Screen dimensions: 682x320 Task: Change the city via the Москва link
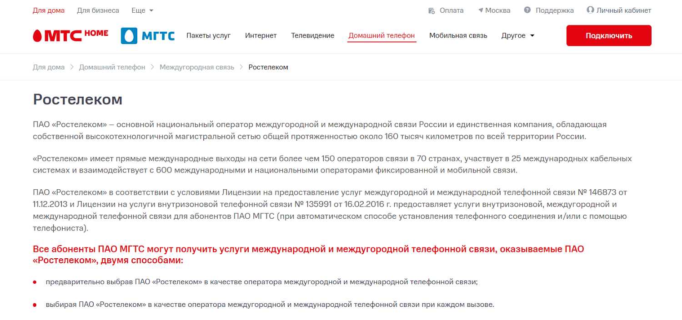[x=498, y=10]
